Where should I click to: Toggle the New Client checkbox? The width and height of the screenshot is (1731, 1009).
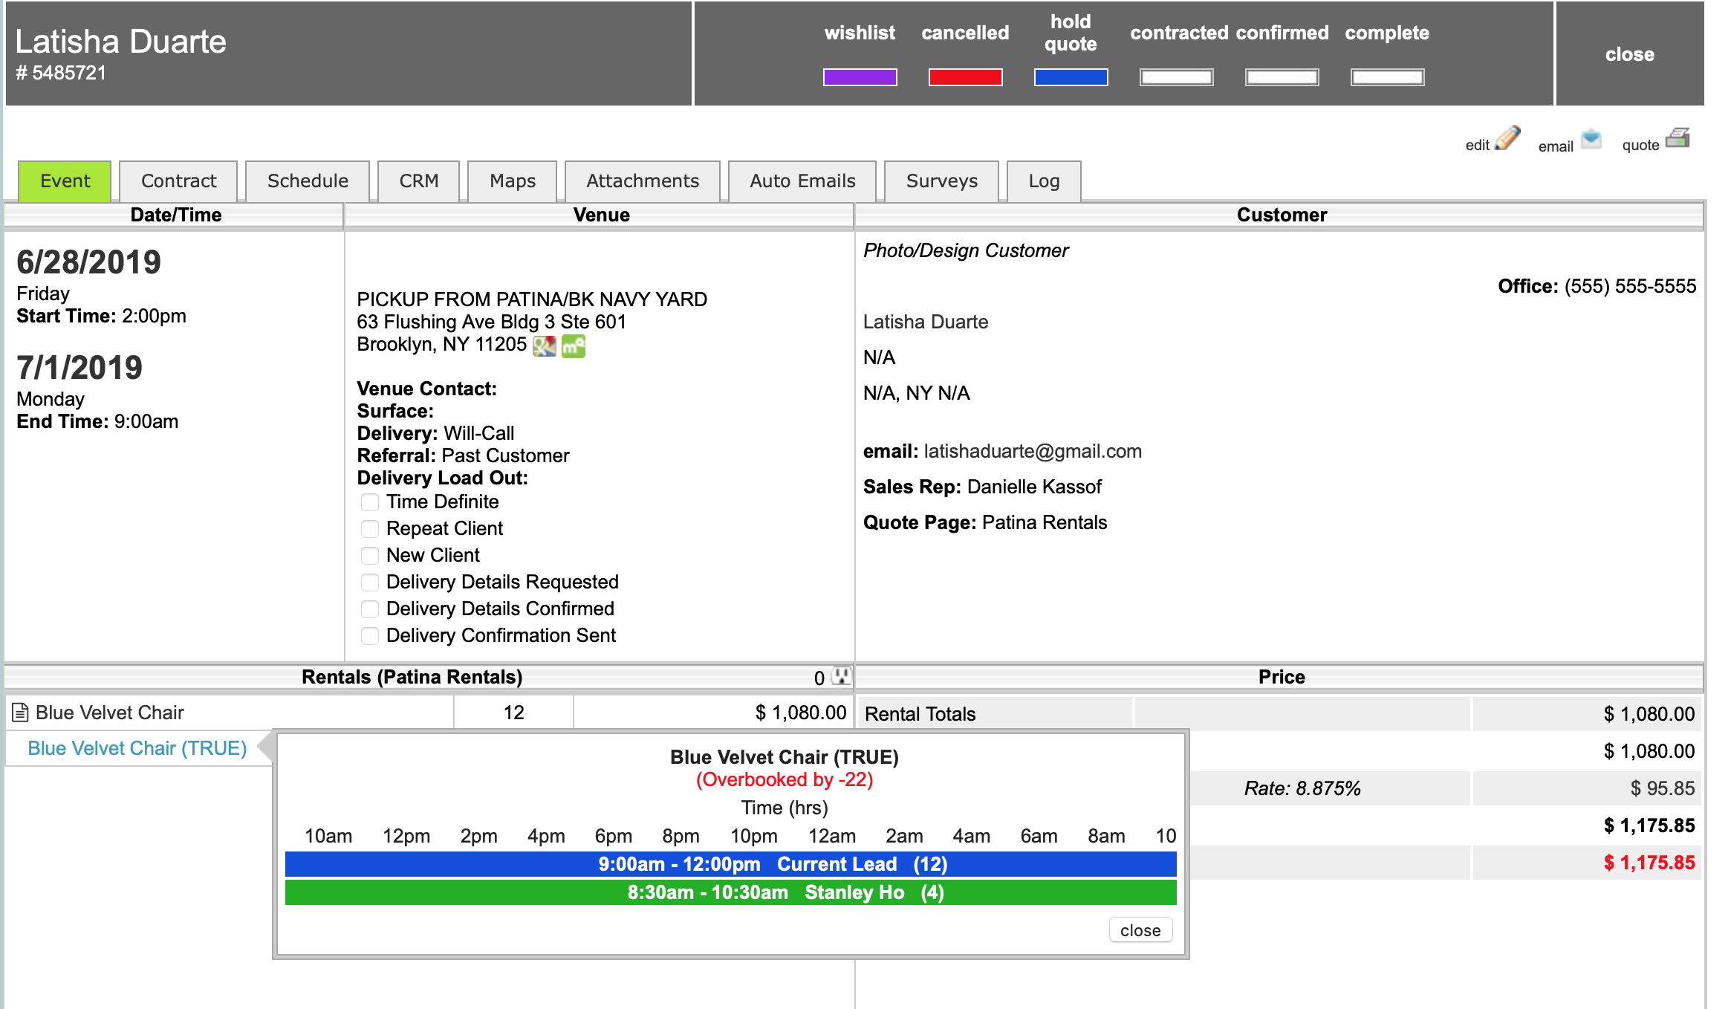click(x=370, y=556)
